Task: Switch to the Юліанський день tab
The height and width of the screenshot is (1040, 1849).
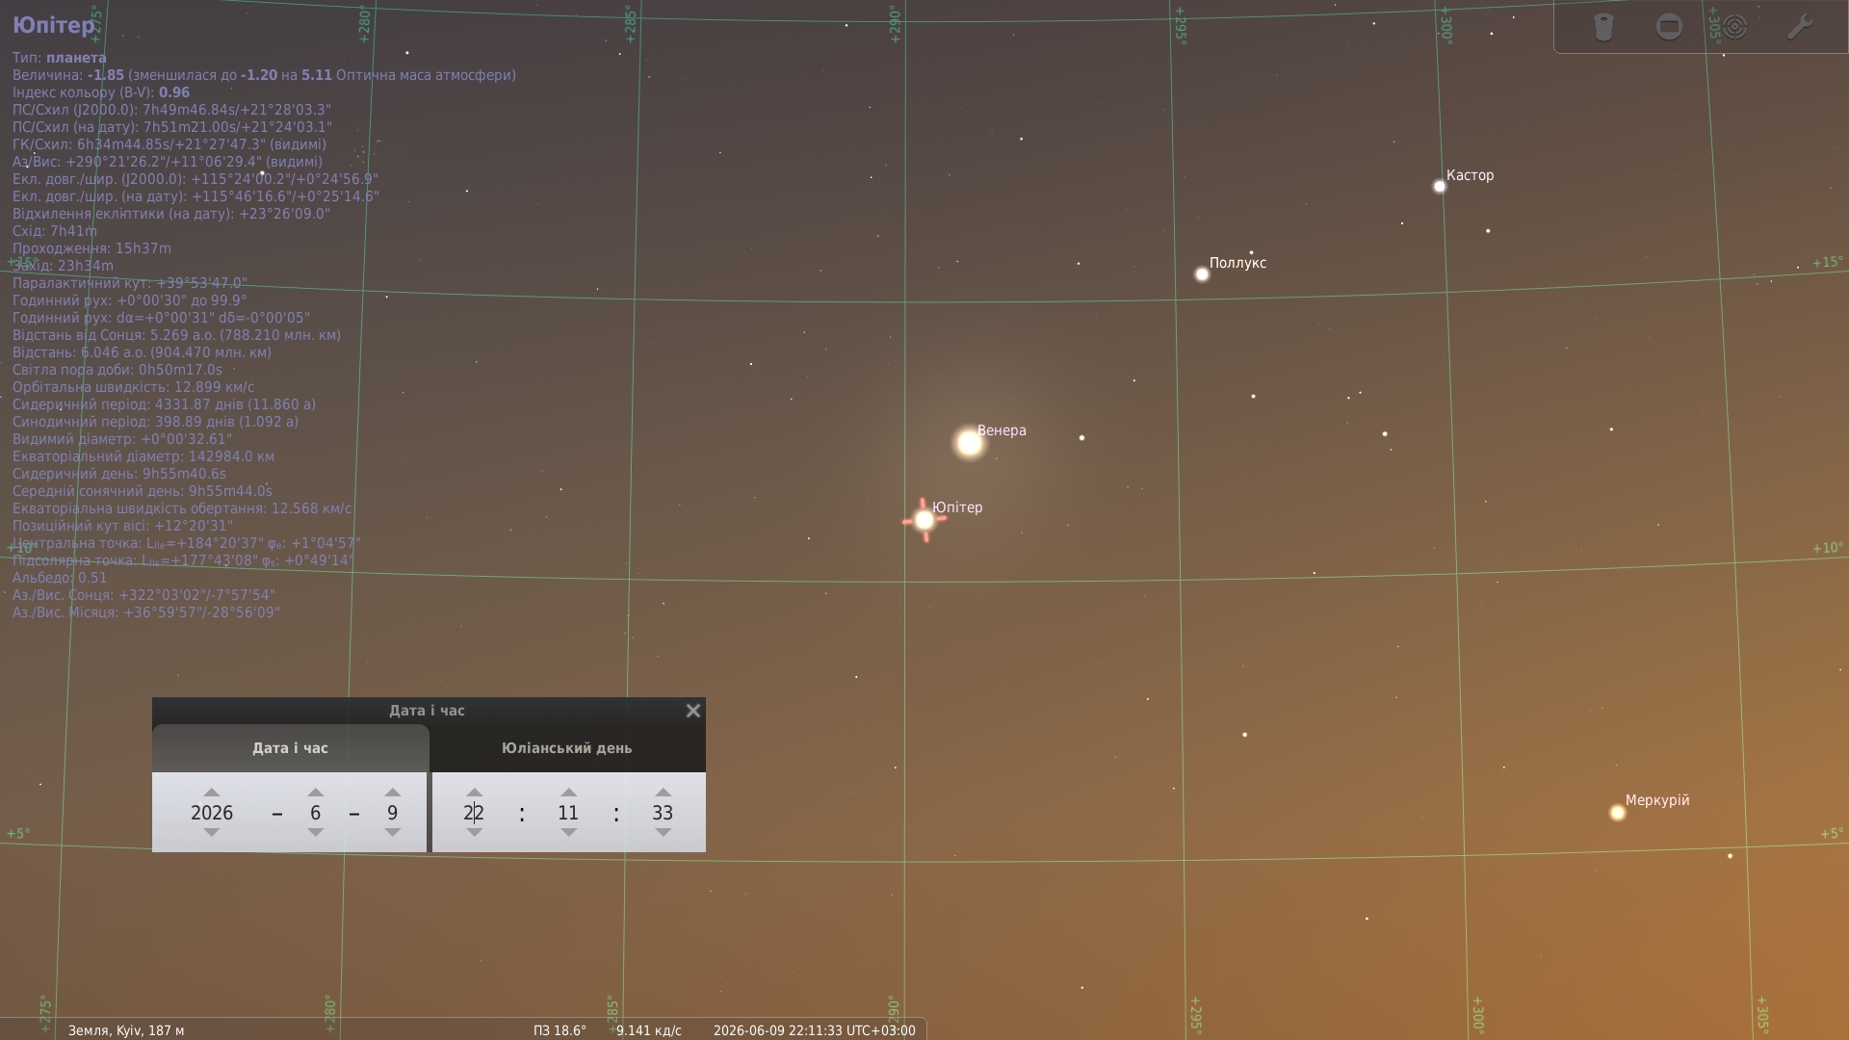Action: 567,748
